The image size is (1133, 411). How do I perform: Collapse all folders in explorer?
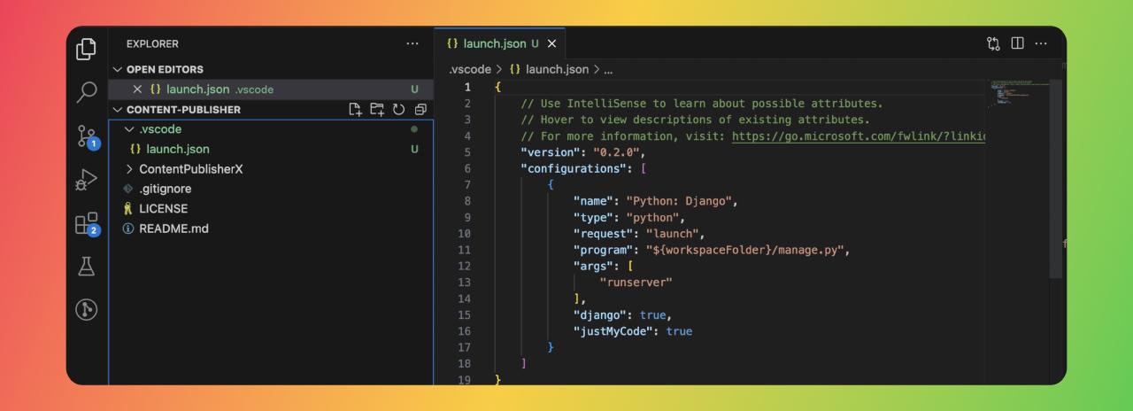pyautogui.click(x=420, y=110)
